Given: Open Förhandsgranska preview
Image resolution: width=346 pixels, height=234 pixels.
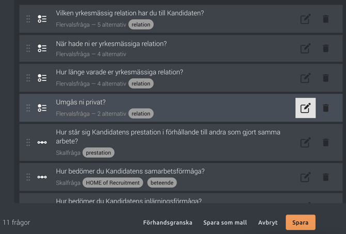Looking at the screenshot, I should [167, 223].
